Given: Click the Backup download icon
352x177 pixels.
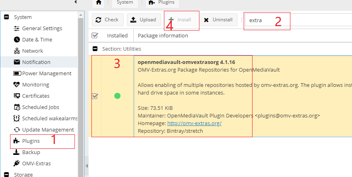Looking at the screenshot, I should pyautogui.click(x=17, y=152).
